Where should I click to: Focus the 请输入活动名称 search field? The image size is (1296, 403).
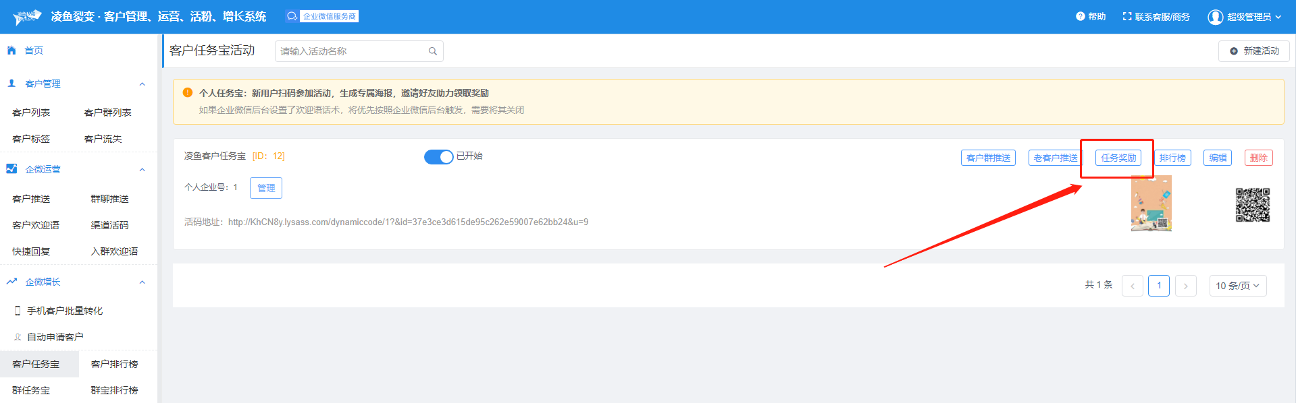tap(351, 51)
